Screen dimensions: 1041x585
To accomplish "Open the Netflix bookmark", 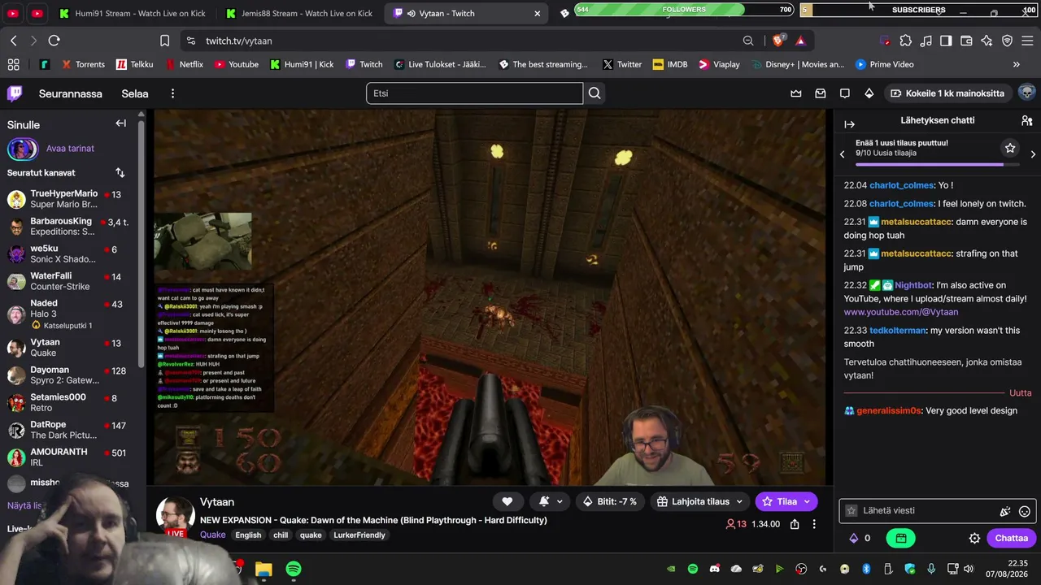I will click(x=184, y=64).
